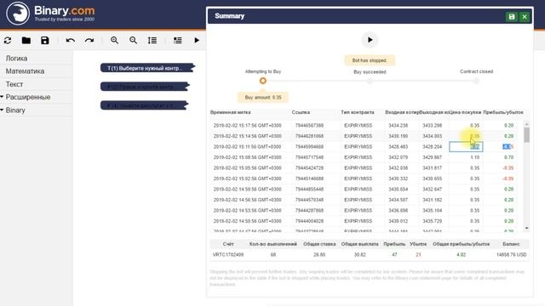The image size is (545, 306).
Task: Click account VRTC1702409
Action: click(228, 255)
